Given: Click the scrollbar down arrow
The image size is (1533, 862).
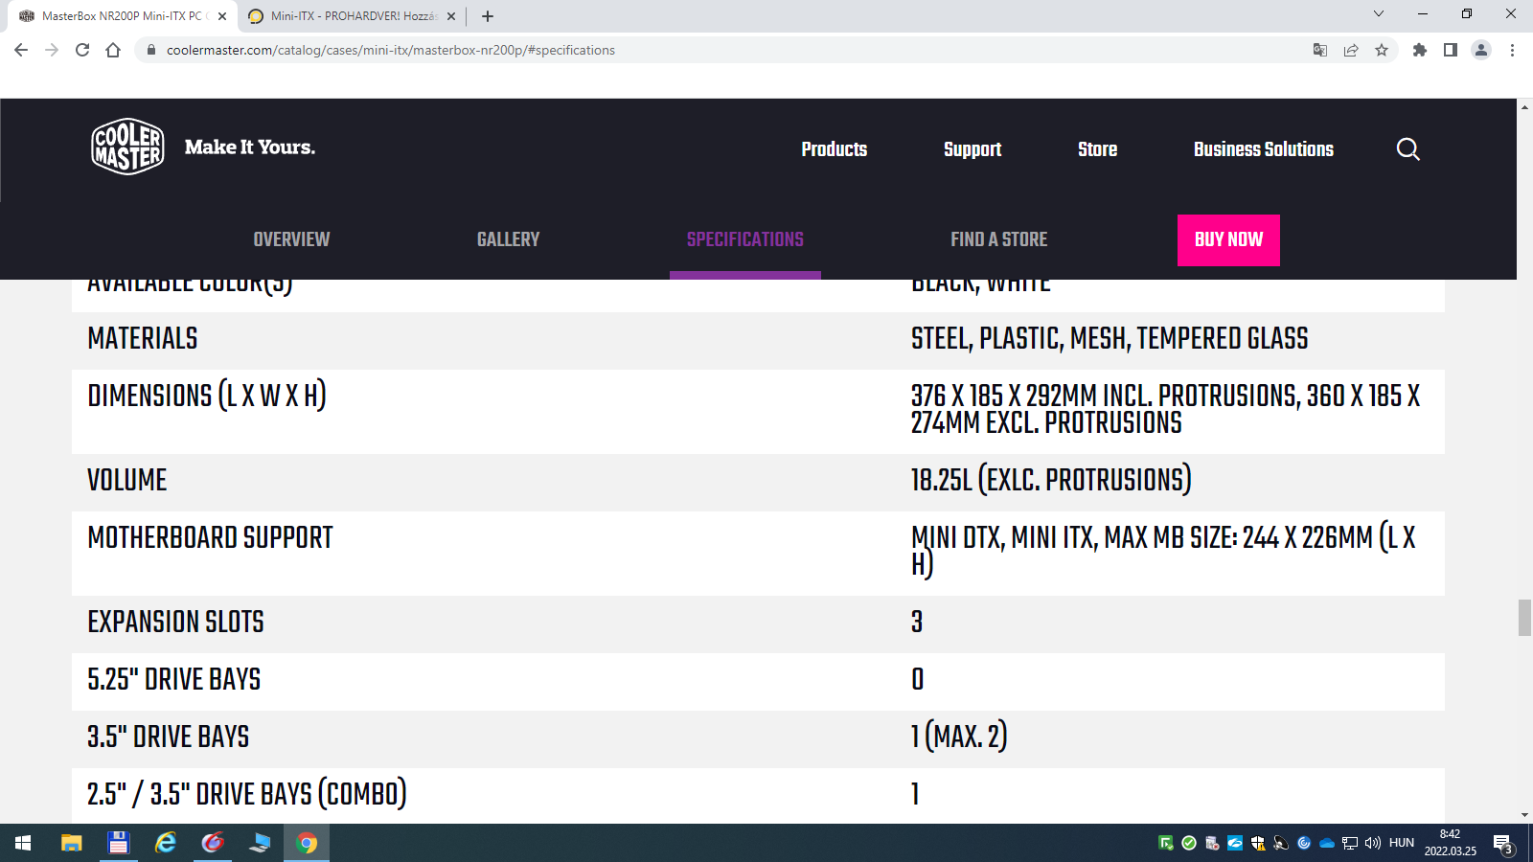Looking at the screenshot, I should (x=1524, y=815).
